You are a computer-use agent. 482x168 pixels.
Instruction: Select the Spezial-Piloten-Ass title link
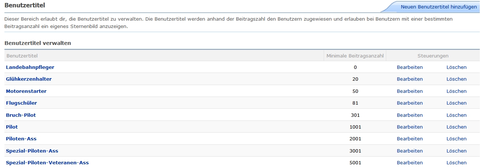point(32,151)
